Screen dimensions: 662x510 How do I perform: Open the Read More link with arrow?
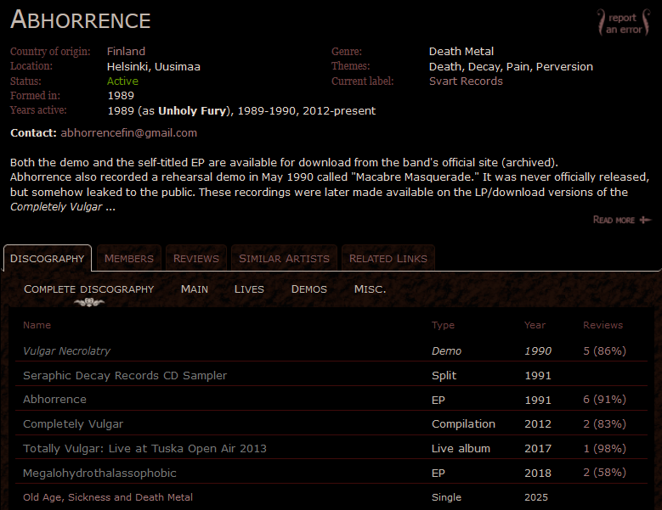(621, 220)
